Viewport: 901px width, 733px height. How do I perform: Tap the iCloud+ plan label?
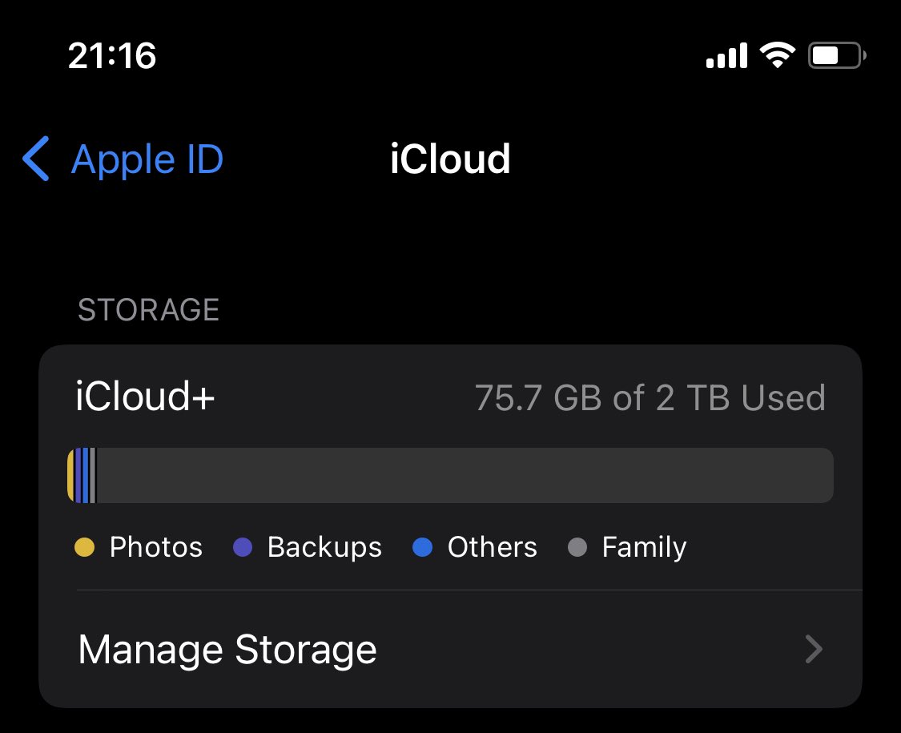point(145,396)
